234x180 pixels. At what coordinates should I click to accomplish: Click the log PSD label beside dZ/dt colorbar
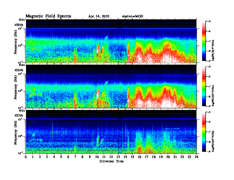[x=213, y=141]
